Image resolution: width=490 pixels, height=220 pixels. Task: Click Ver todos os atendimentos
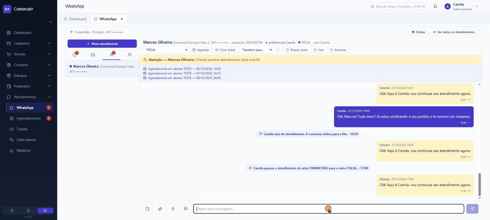coord(453,32)
